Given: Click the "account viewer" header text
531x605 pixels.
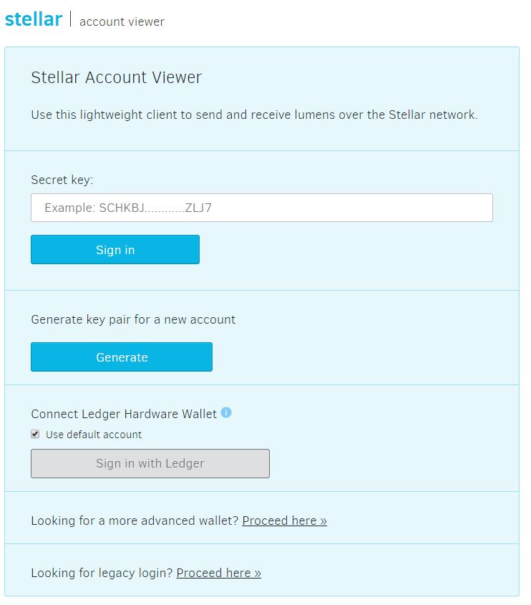Looking at the screenshot, I should [x=122, y=21].
